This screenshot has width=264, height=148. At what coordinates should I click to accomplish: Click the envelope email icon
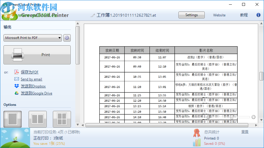pos(16,79)
